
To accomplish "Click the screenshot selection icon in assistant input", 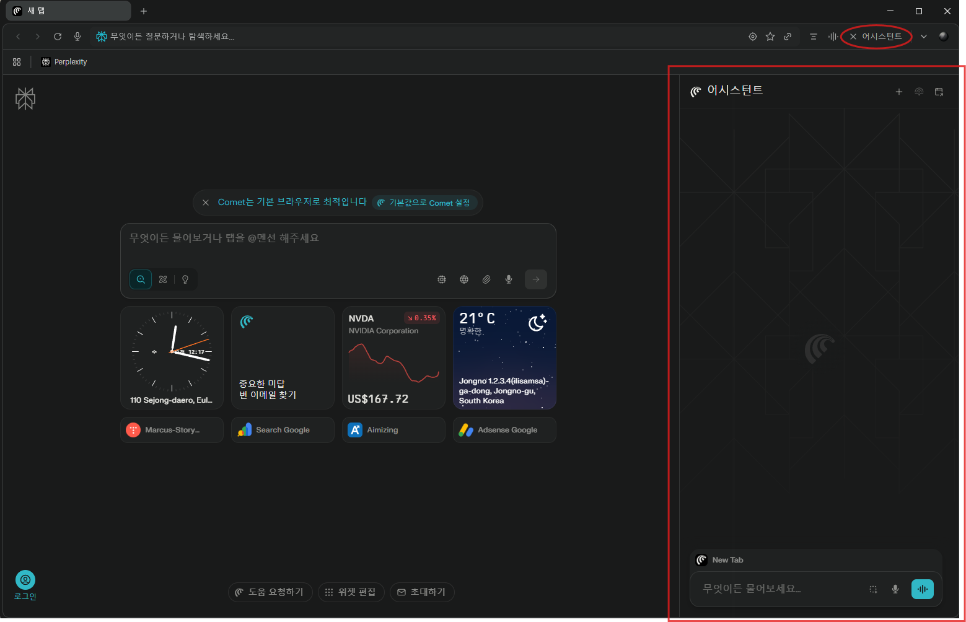I will 873,589.
